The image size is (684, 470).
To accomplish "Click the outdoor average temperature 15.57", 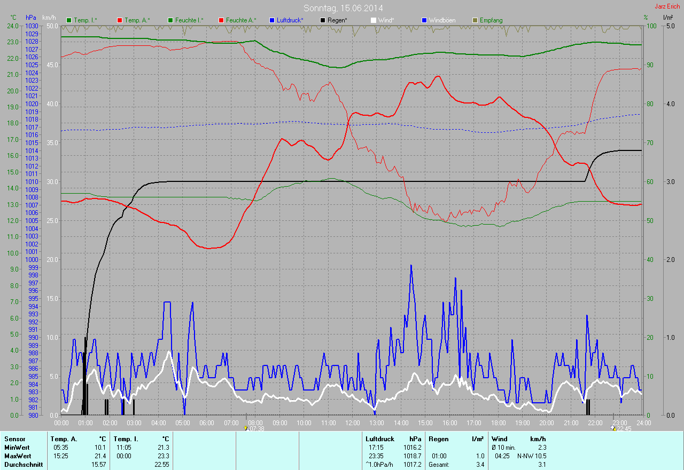I will tap(99, 465).
